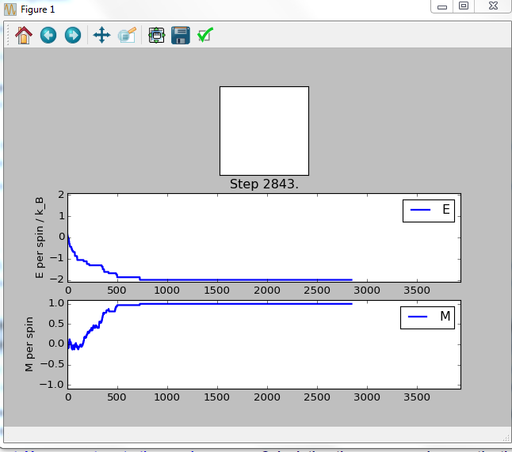The image size is (512, 452).
Task: Click the M legend box
Action: 427,317
